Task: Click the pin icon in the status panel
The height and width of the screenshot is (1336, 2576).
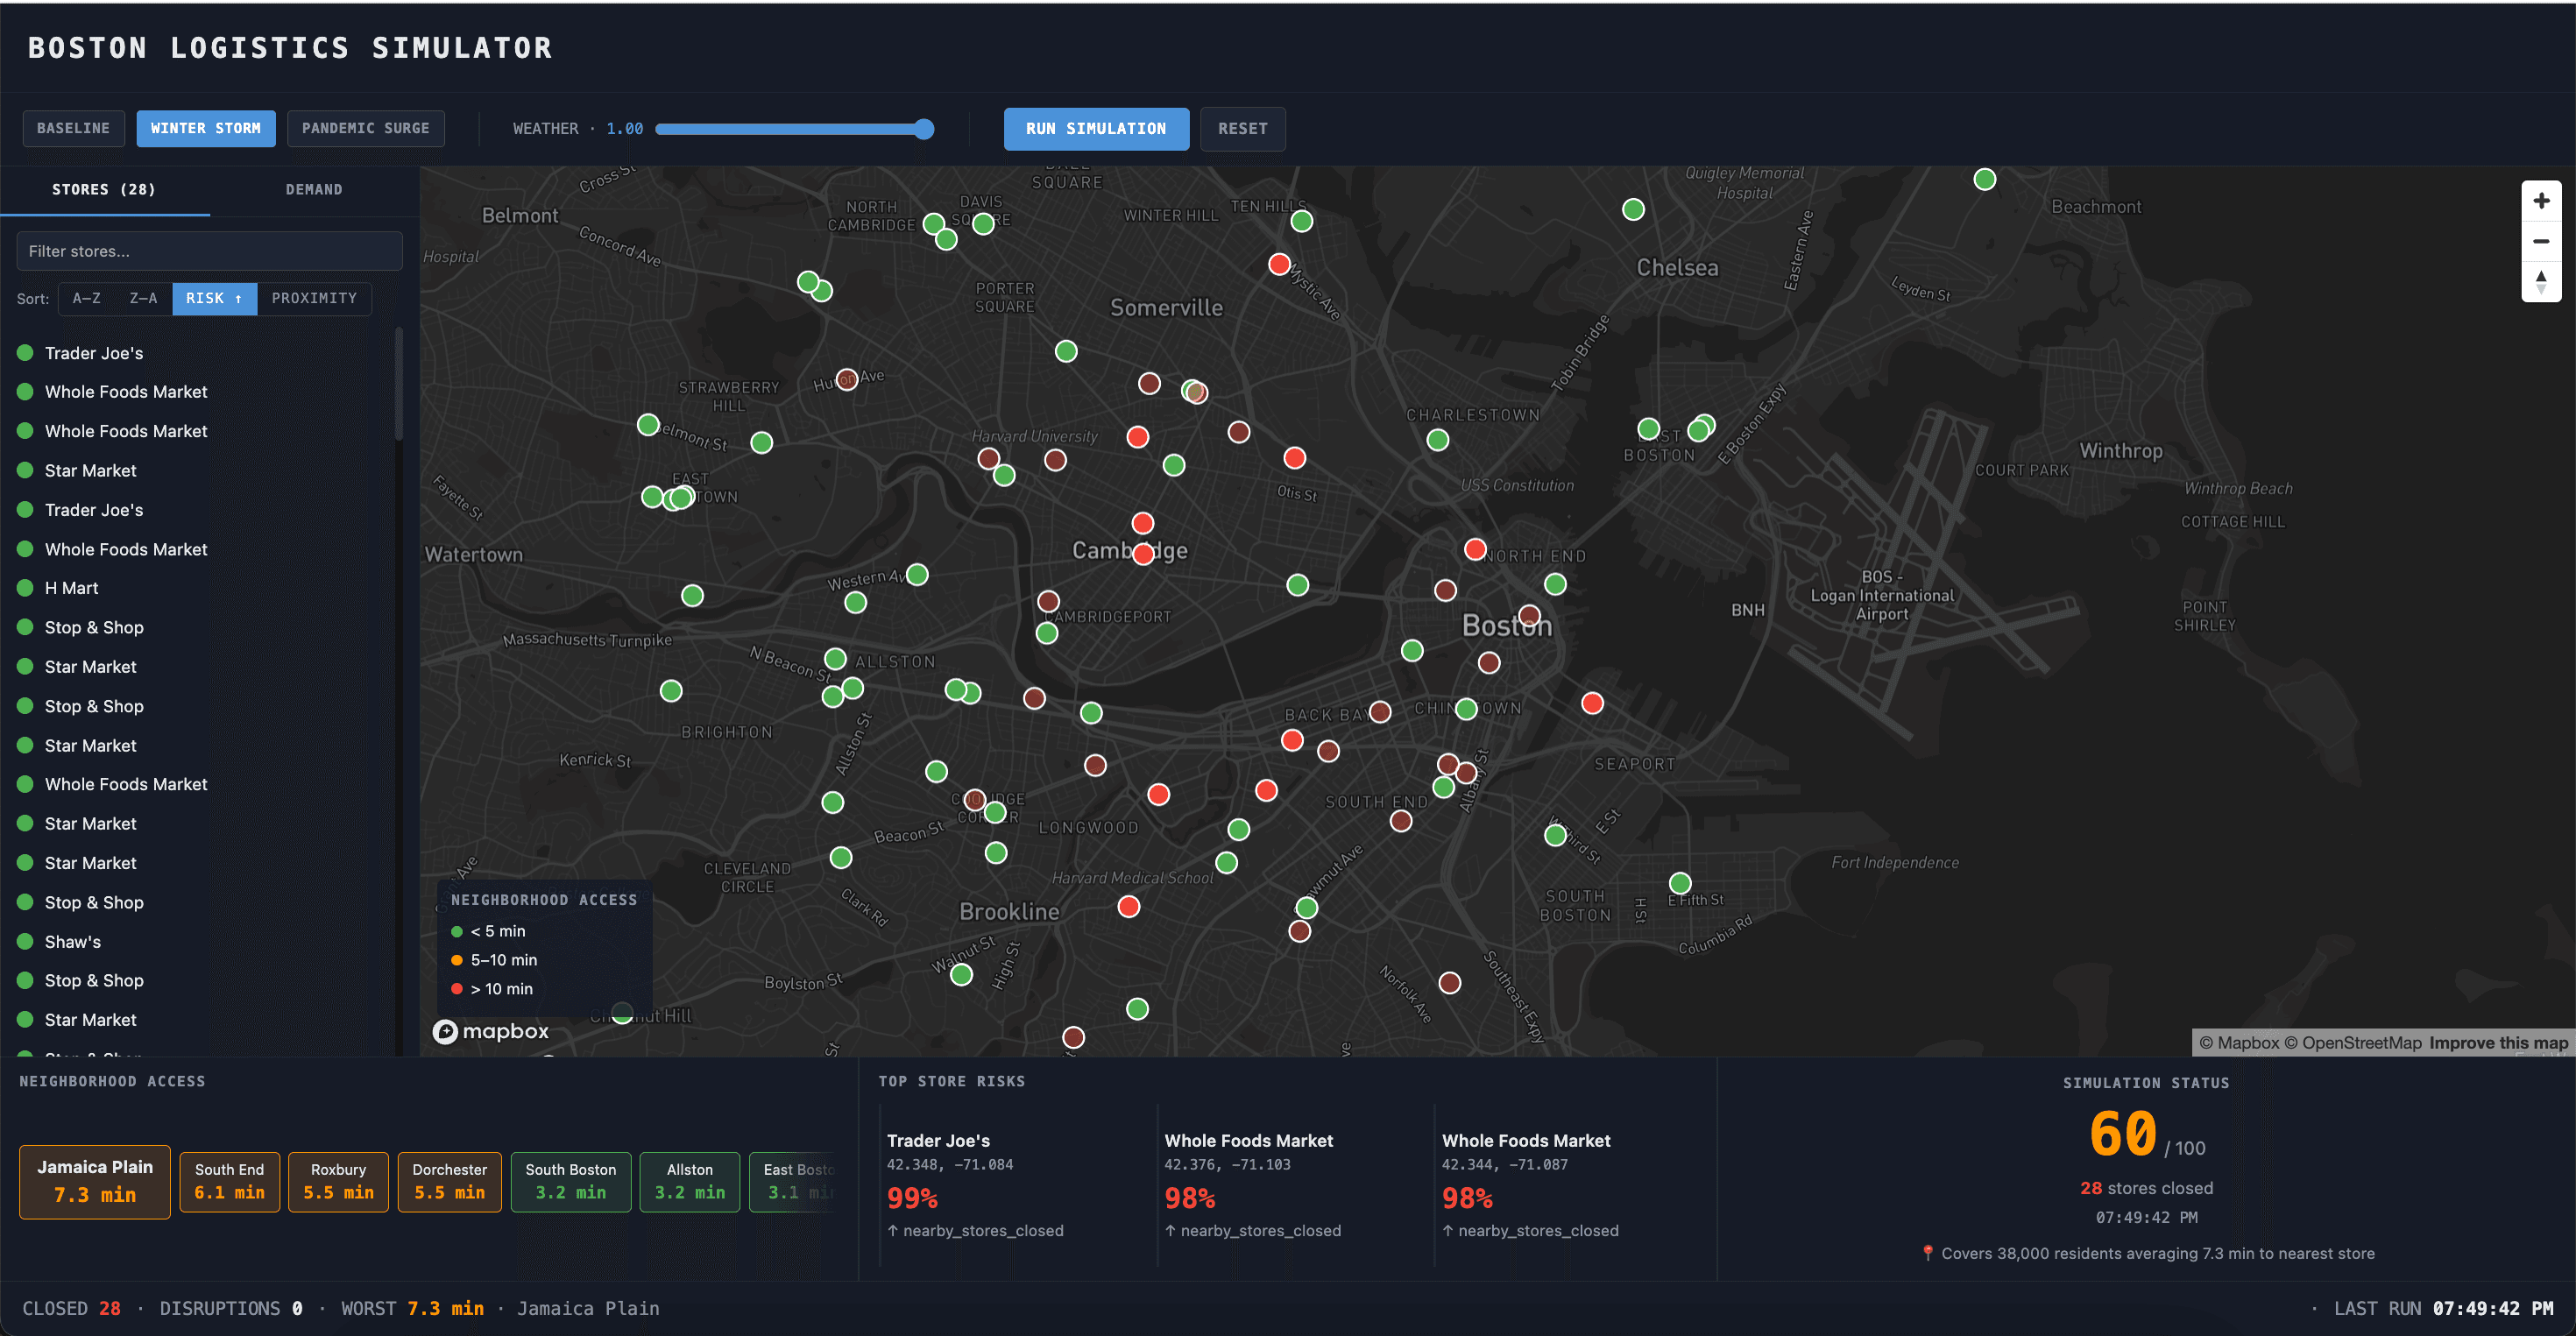Action: point(1928,1252)
